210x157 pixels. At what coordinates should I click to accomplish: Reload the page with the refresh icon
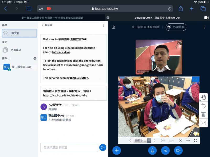tap(169, 9)
